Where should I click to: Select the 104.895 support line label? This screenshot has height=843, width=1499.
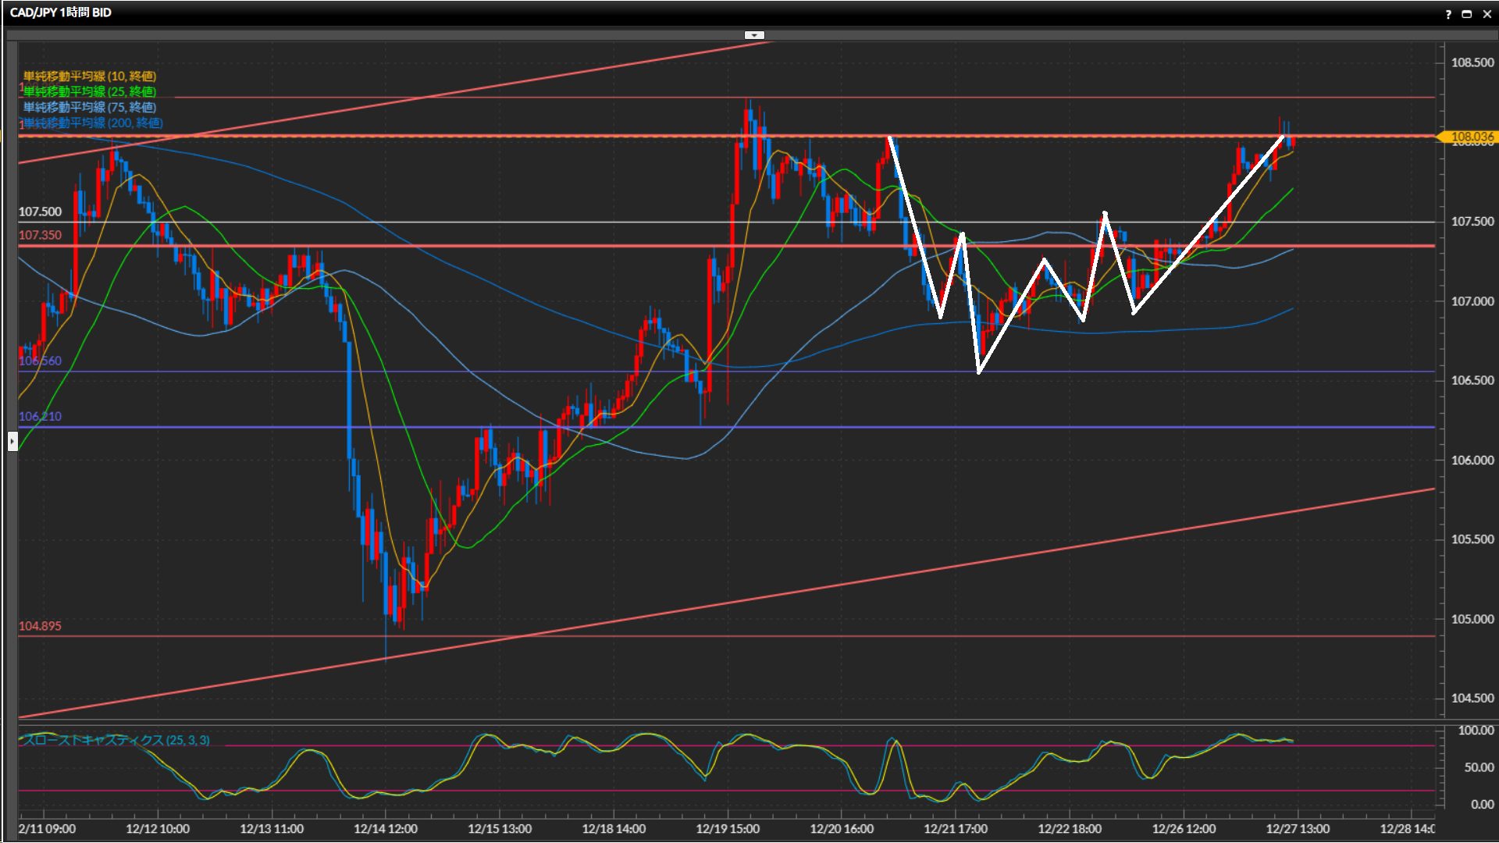click(40, 626)
